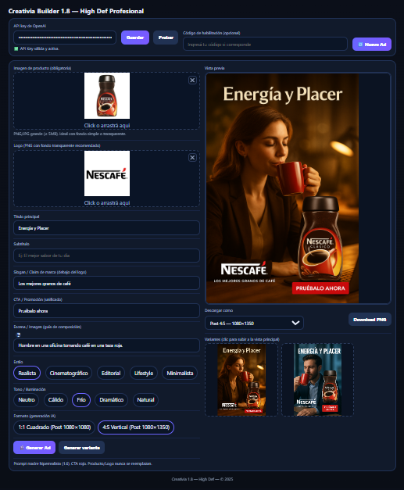Click the Código de habilitación field

(265, 45)
